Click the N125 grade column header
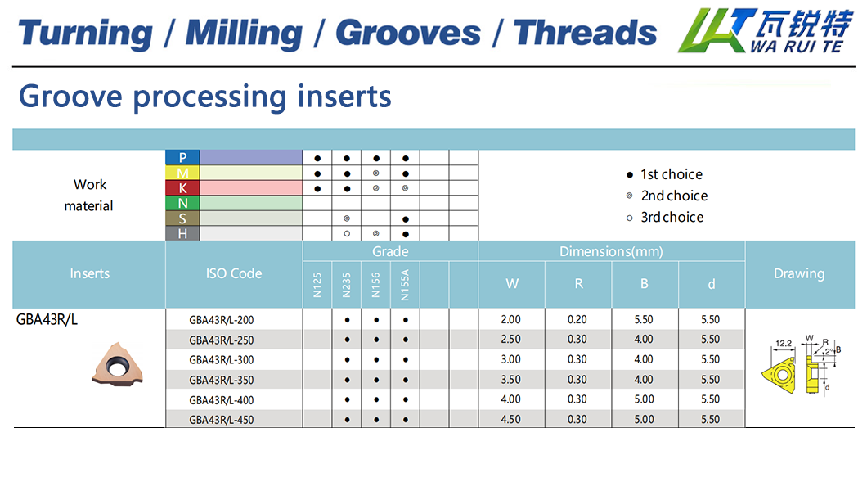The image size is (867, 491). point(317,285)
